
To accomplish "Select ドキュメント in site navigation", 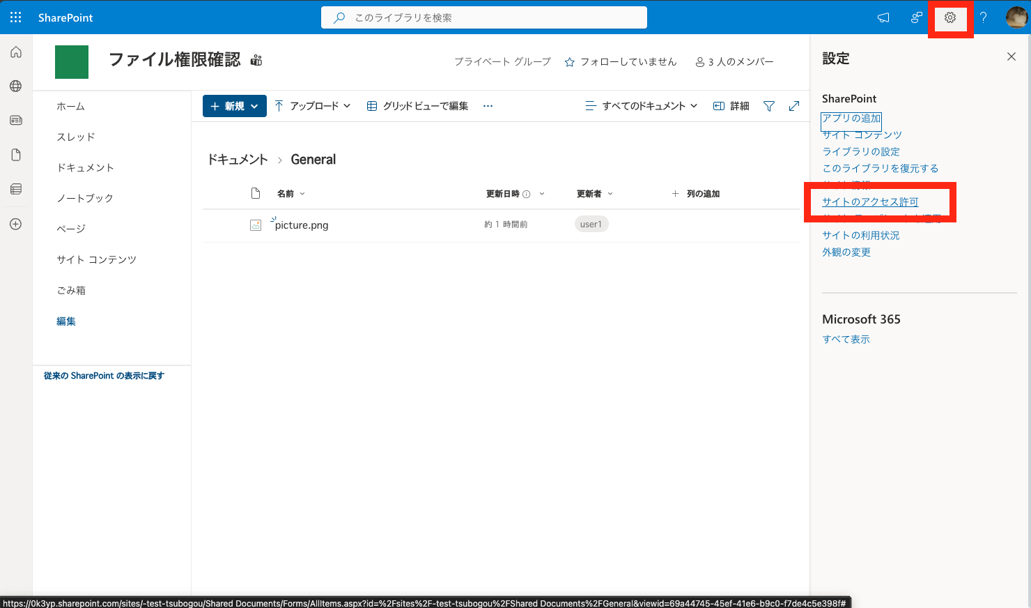I will (x=85, y=167).
